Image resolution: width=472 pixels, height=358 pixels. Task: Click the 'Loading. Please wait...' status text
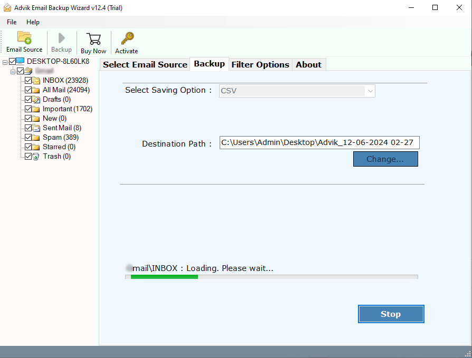point(230,268)
